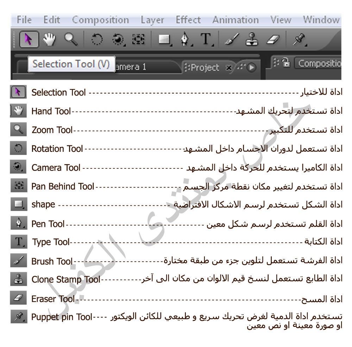Close the Project panel tab

click(229, 68)
